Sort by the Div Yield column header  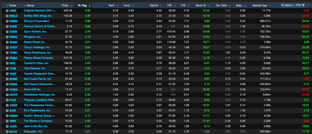221,5
